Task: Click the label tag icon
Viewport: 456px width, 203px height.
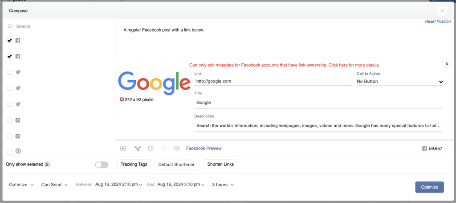Action: coord(151,148)
